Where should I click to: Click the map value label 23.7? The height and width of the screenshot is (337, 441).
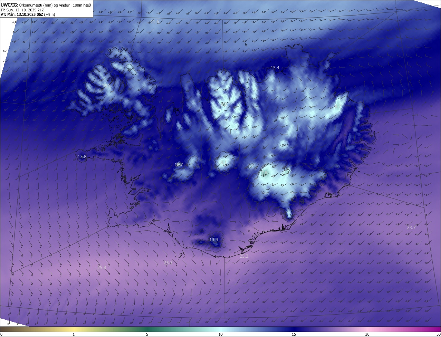pyautogui.click(x=411, y=227)
